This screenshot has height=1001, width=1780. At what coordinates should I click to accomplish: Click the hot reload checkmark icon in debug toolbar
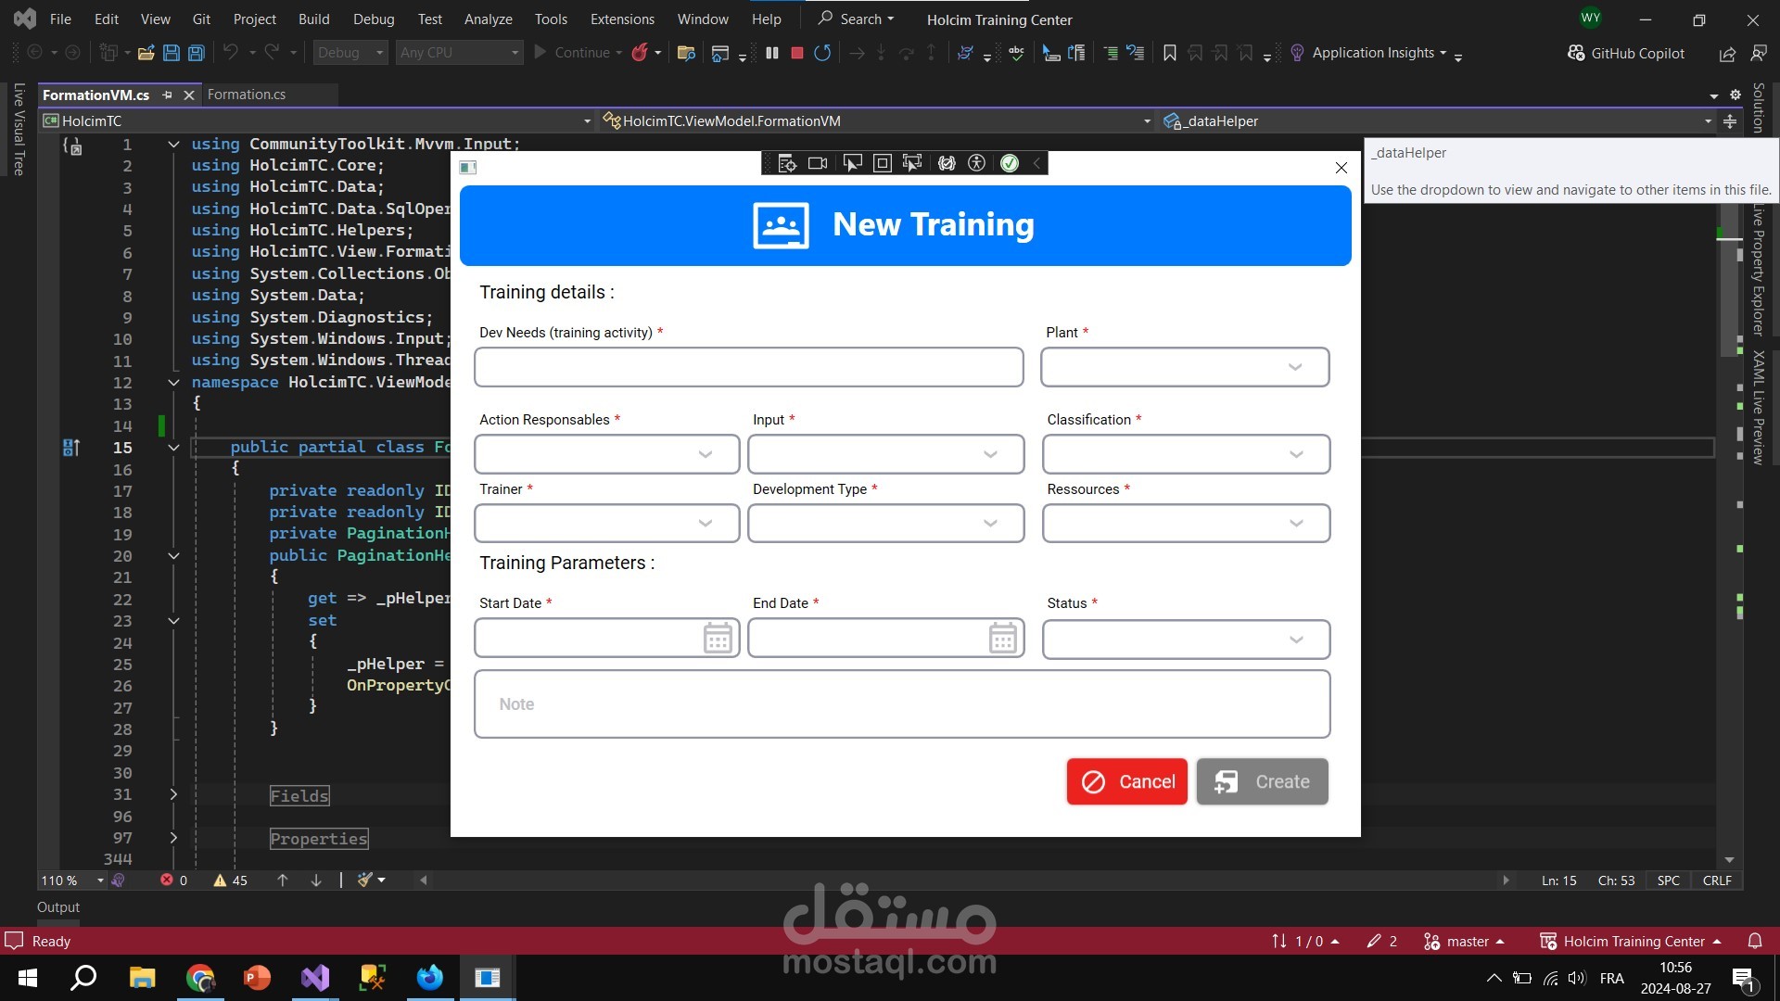point(1010,163)
